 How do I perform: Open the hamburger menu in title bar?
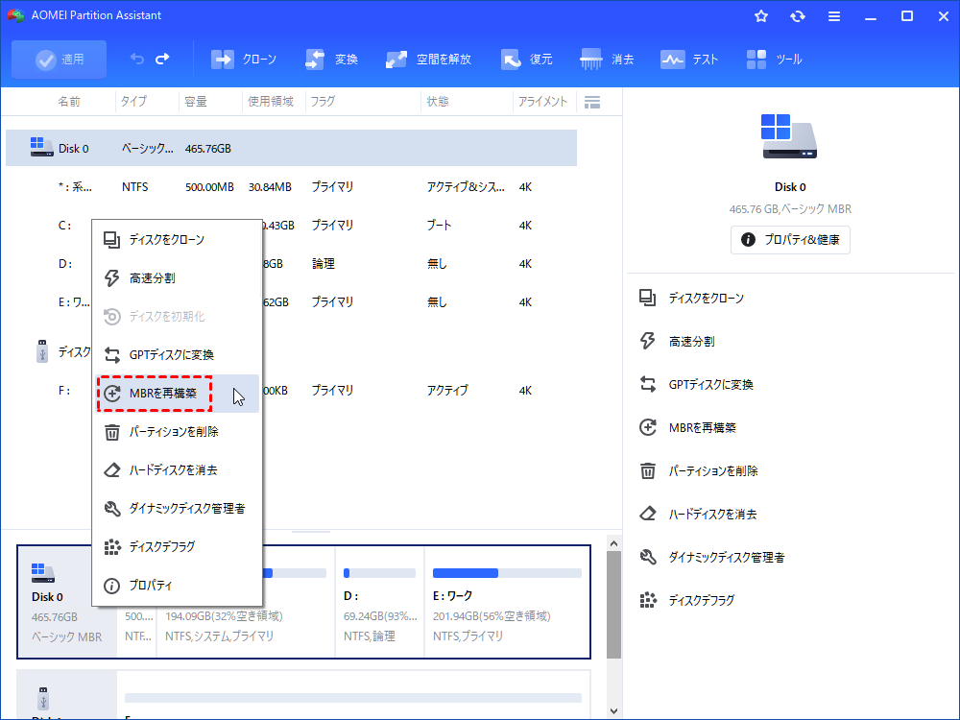tap(834, 16)
